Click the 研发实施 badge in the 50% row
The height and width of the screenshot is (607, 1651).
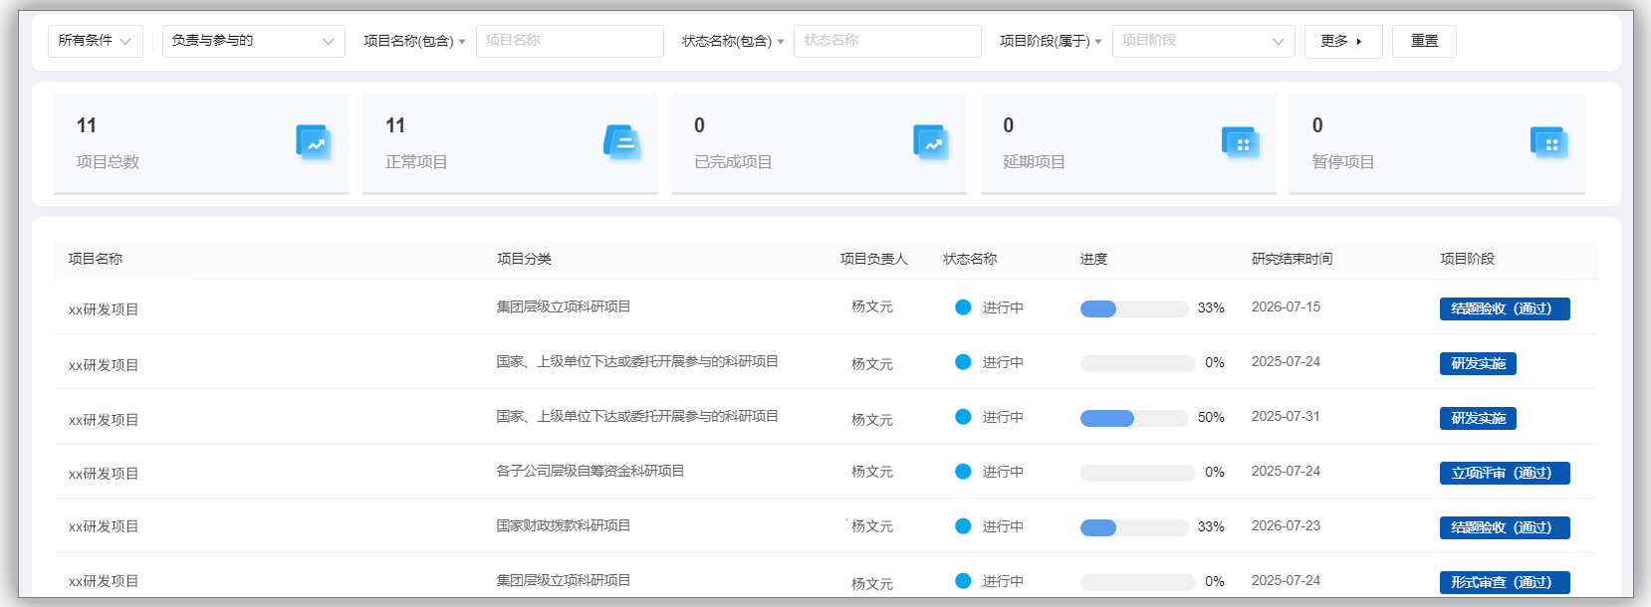[x=1478, y=418]
